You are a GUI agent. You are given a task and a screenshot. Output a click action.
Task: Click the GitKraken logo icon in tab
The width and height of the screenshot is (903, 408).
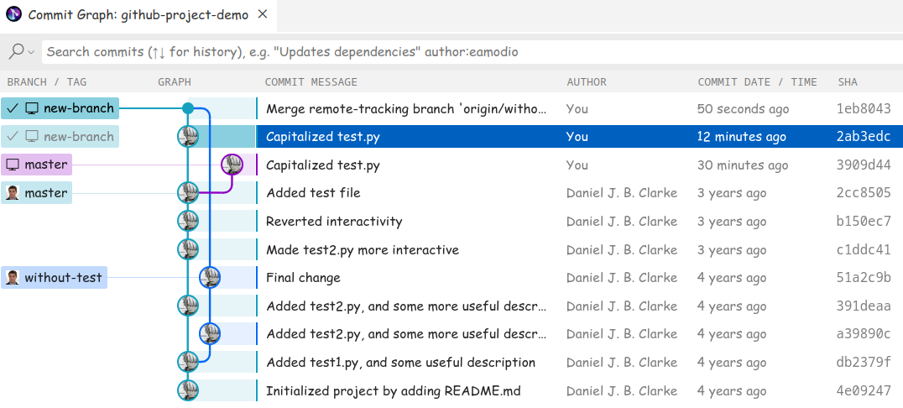pyautogui.click(x=13, y=16)
